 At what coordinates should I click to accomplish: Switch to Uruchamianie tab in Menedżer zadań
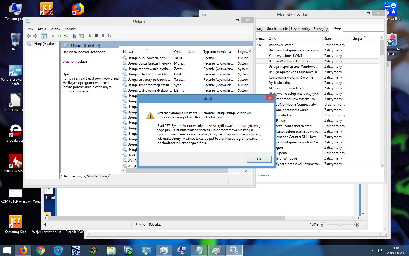pos(277,29)
